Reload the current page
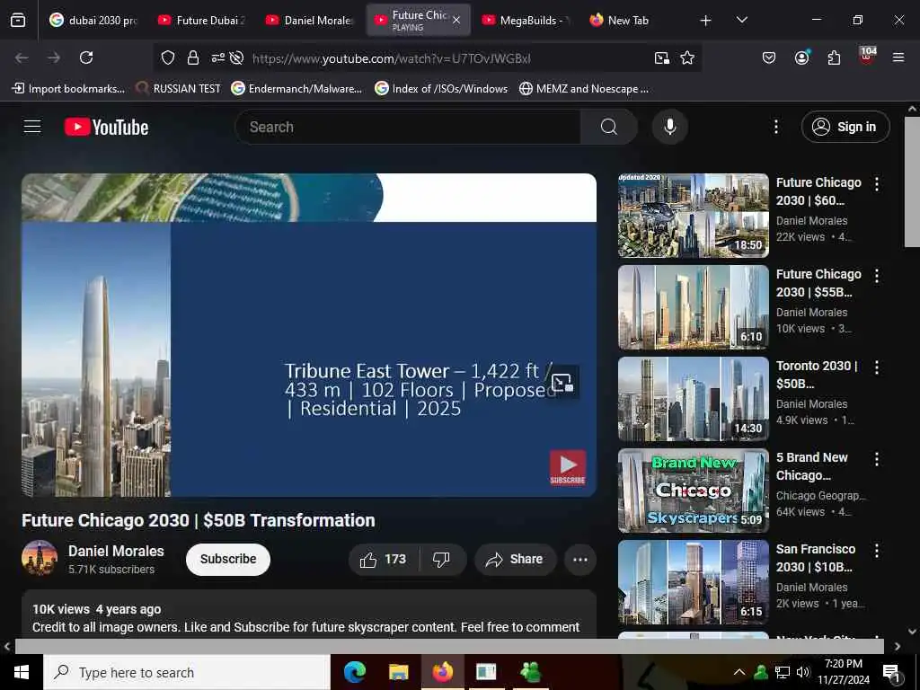 click(86, 57)
